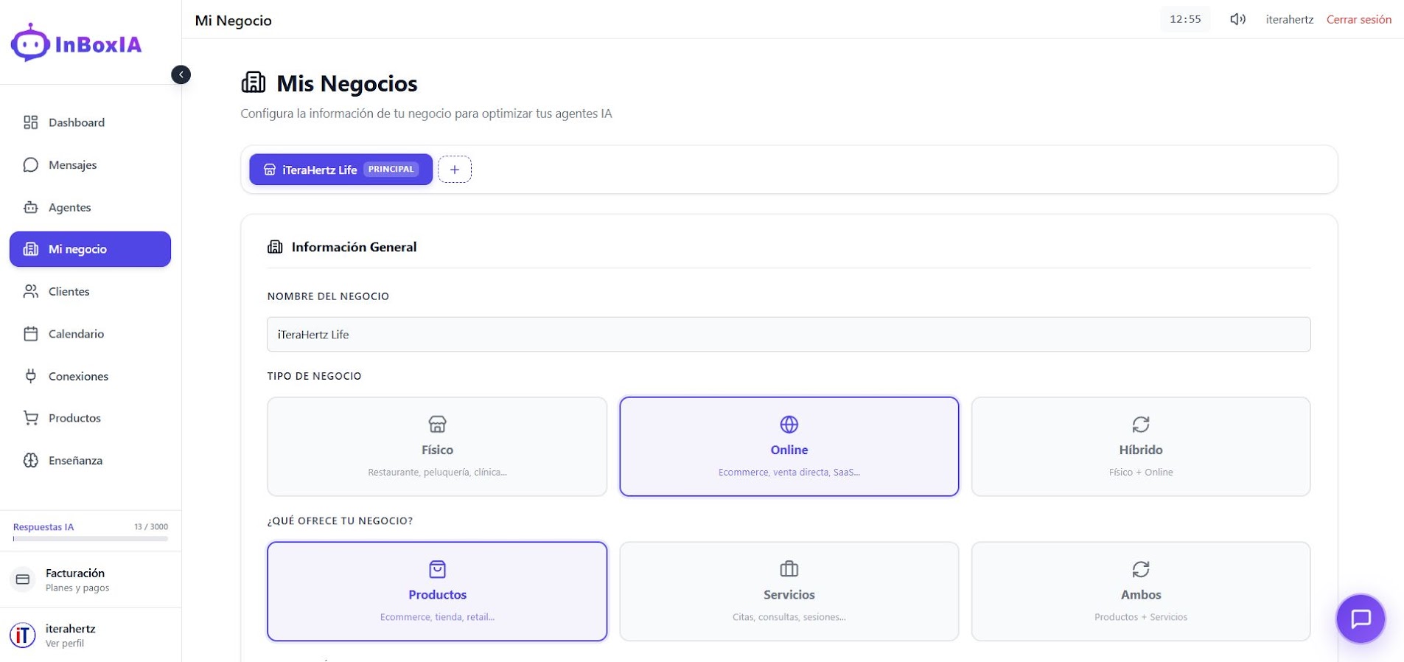
Task: Choose Ambos as business offering
Action: point(1140,591)
